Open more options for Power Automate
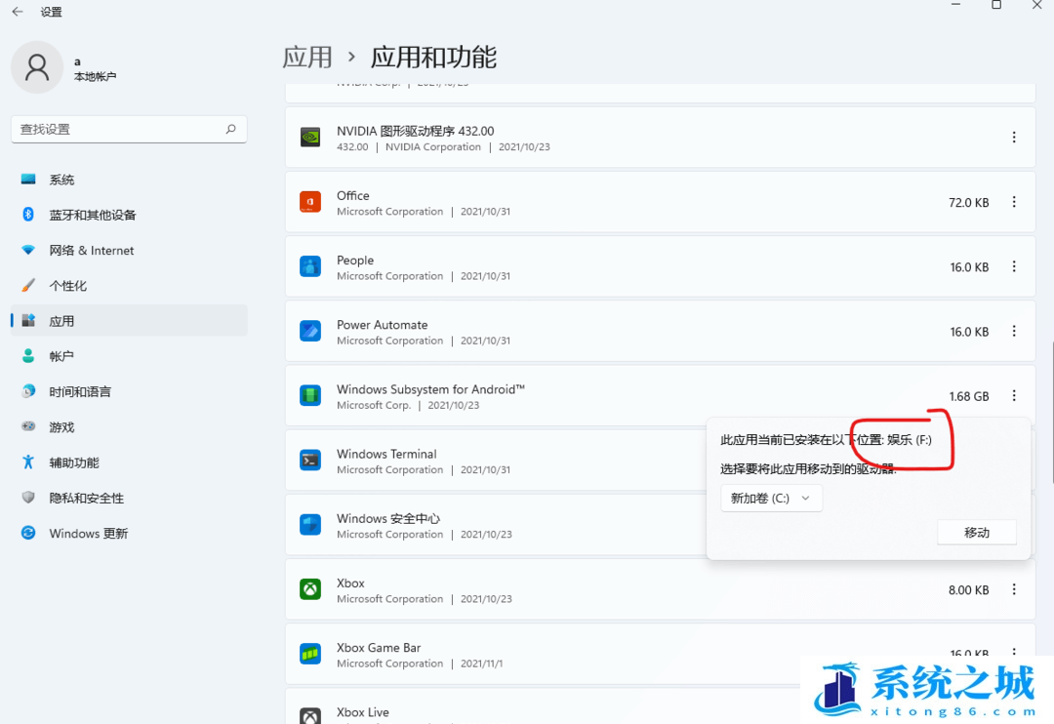 1014,331
